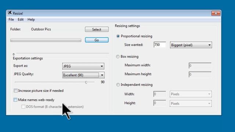The width and height of the screenshot is (235, 132).
Task: Open the Biggest (pixel) dropdown
Action: pyautogui.click(x=191, y=45)
